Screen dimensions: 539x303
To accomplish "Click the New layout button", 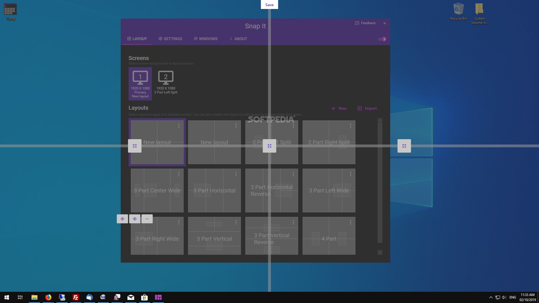I will click(x=339, y=108).
